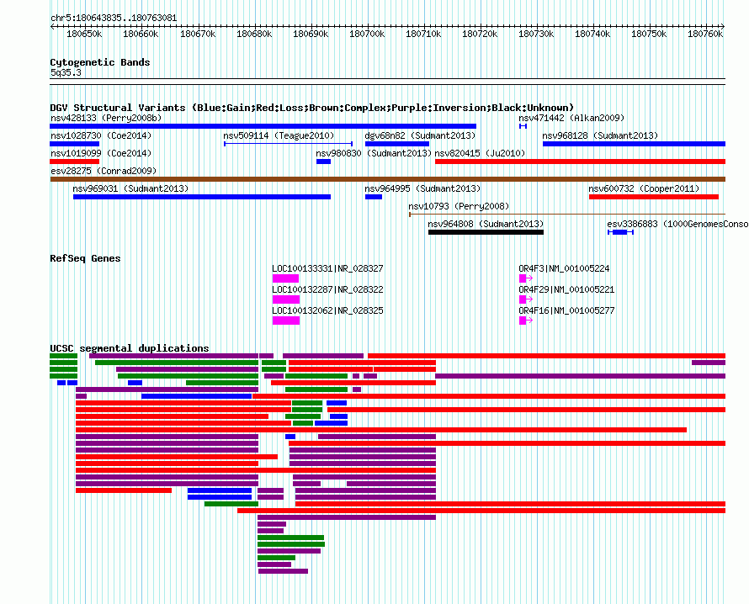
Task: Select the UCSC segmental duplications track title
Action: pyautogui.click(x=130, y=348)
